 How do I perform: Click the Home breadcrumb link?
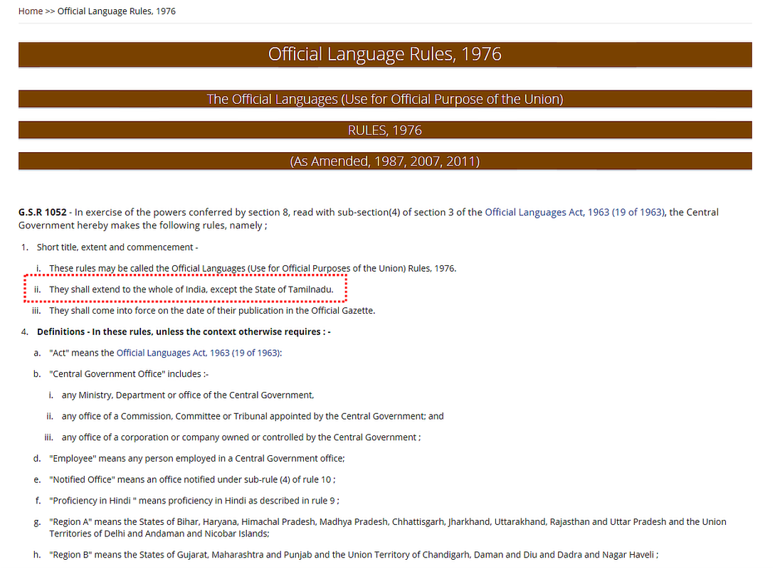[30, 11]
